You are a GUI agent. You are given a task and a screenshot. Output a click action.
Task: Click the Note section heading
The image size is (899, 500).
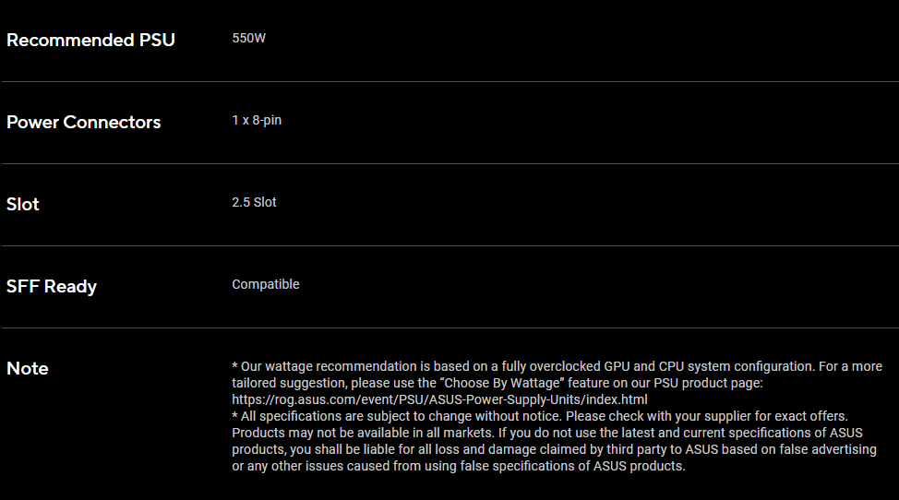[x=28, y=368]
